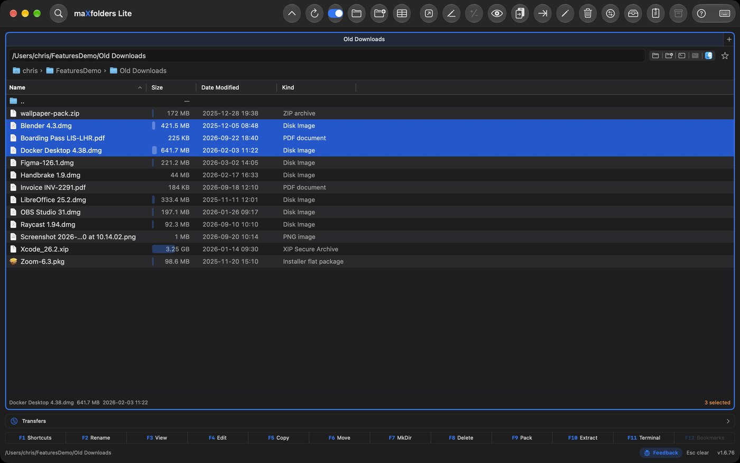Click Old Downloads breadcrumb segment
The image size is (740, 463).
(138, 70)
